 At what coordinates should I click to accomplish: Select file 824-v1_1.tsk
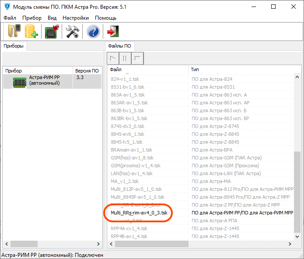tap(125, 79)
